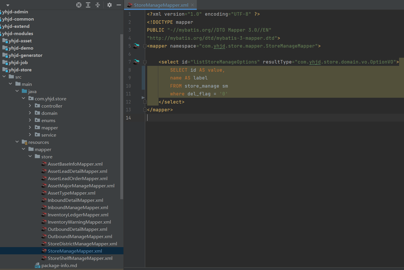Collapse the src folder
Screen dimensions: 404x270
[4, 77]
